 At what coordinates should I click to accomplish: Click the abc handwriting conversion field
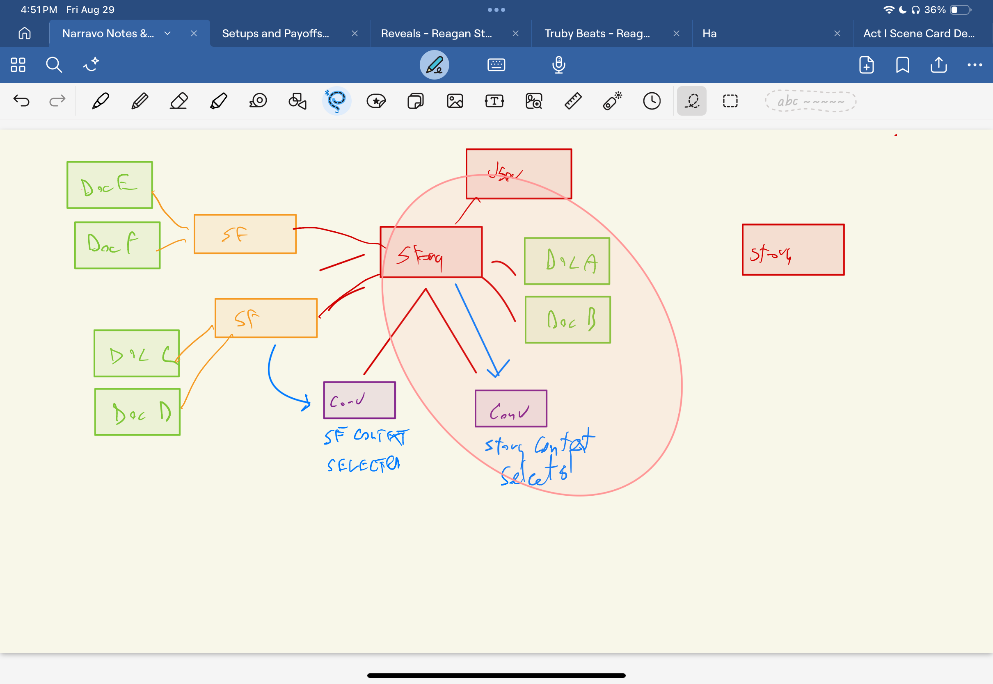810,101
